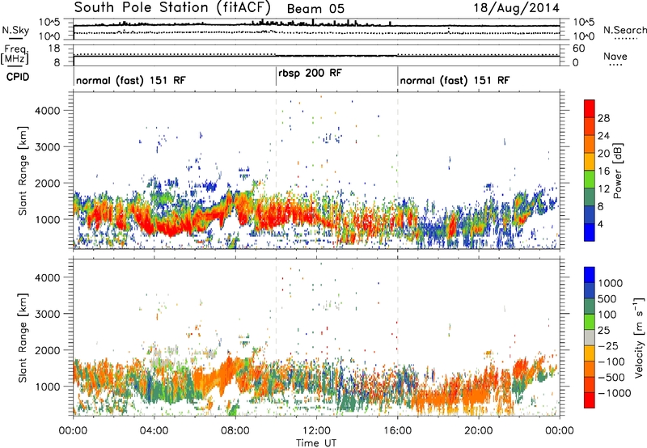Click the Velocity colorbar tick value '-1000'
The height and width of the screenshot is (448, 647).
coord(614,393)
